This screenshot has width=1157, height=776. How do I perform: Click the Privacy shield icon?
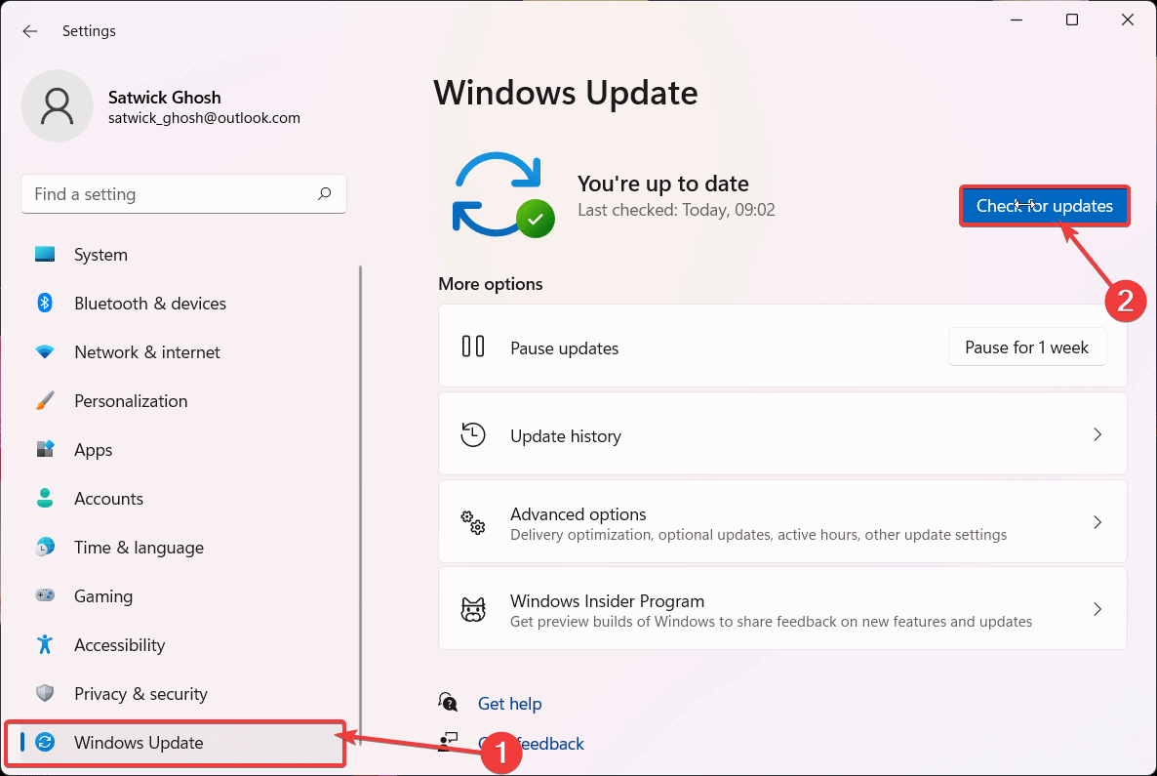point(45,693)
